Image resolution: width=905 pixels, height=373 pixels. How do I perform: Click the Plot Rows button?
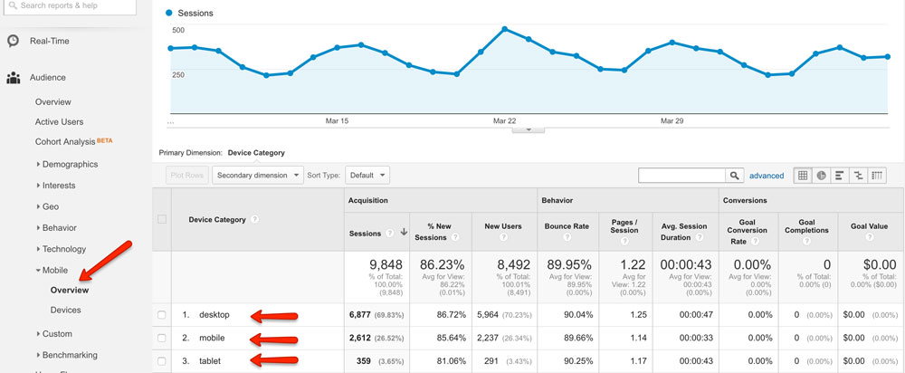tap(186, 176)
